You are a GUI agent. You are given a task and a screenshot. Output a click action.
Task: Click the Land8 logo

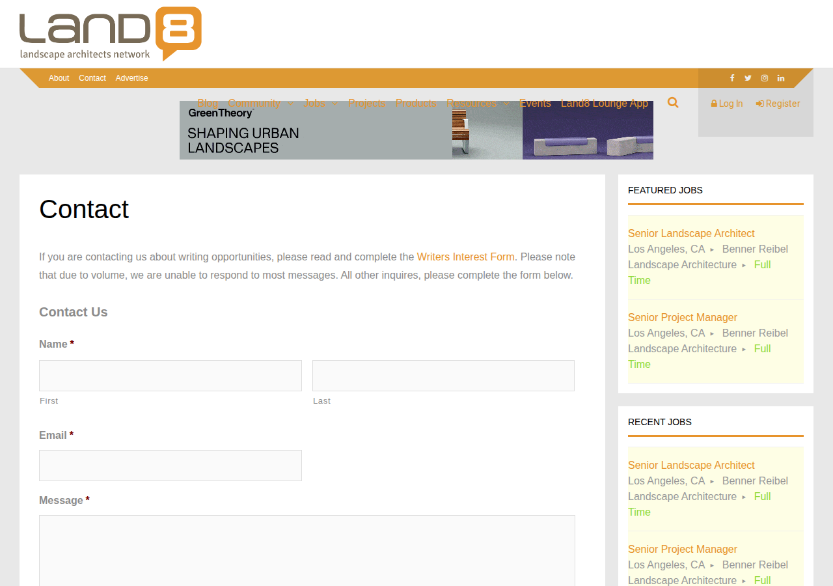pos(111,34)
